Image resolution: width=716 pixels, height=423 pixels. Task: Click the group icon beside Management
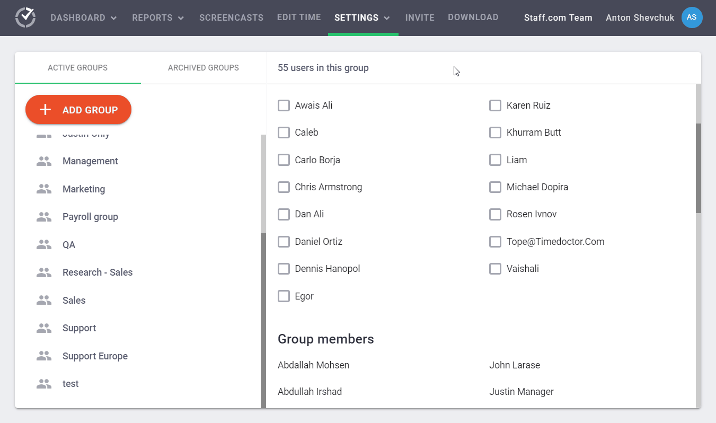tap(44, 161)
